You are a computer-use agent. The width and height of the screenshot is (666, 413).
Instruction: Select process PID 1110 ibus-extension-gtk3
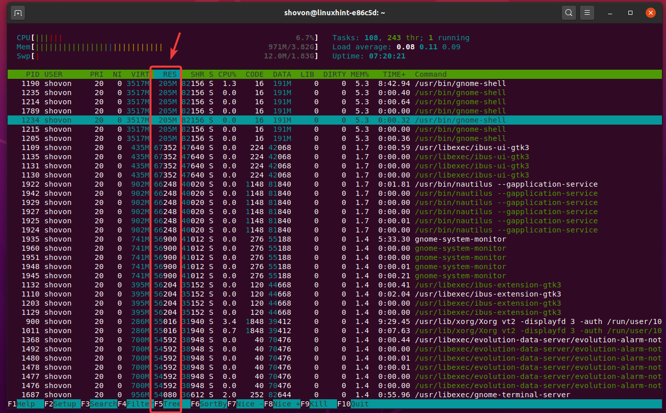click(335, 294)
